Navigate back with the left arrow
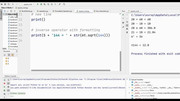180x101 pixels. pos(13,4)
